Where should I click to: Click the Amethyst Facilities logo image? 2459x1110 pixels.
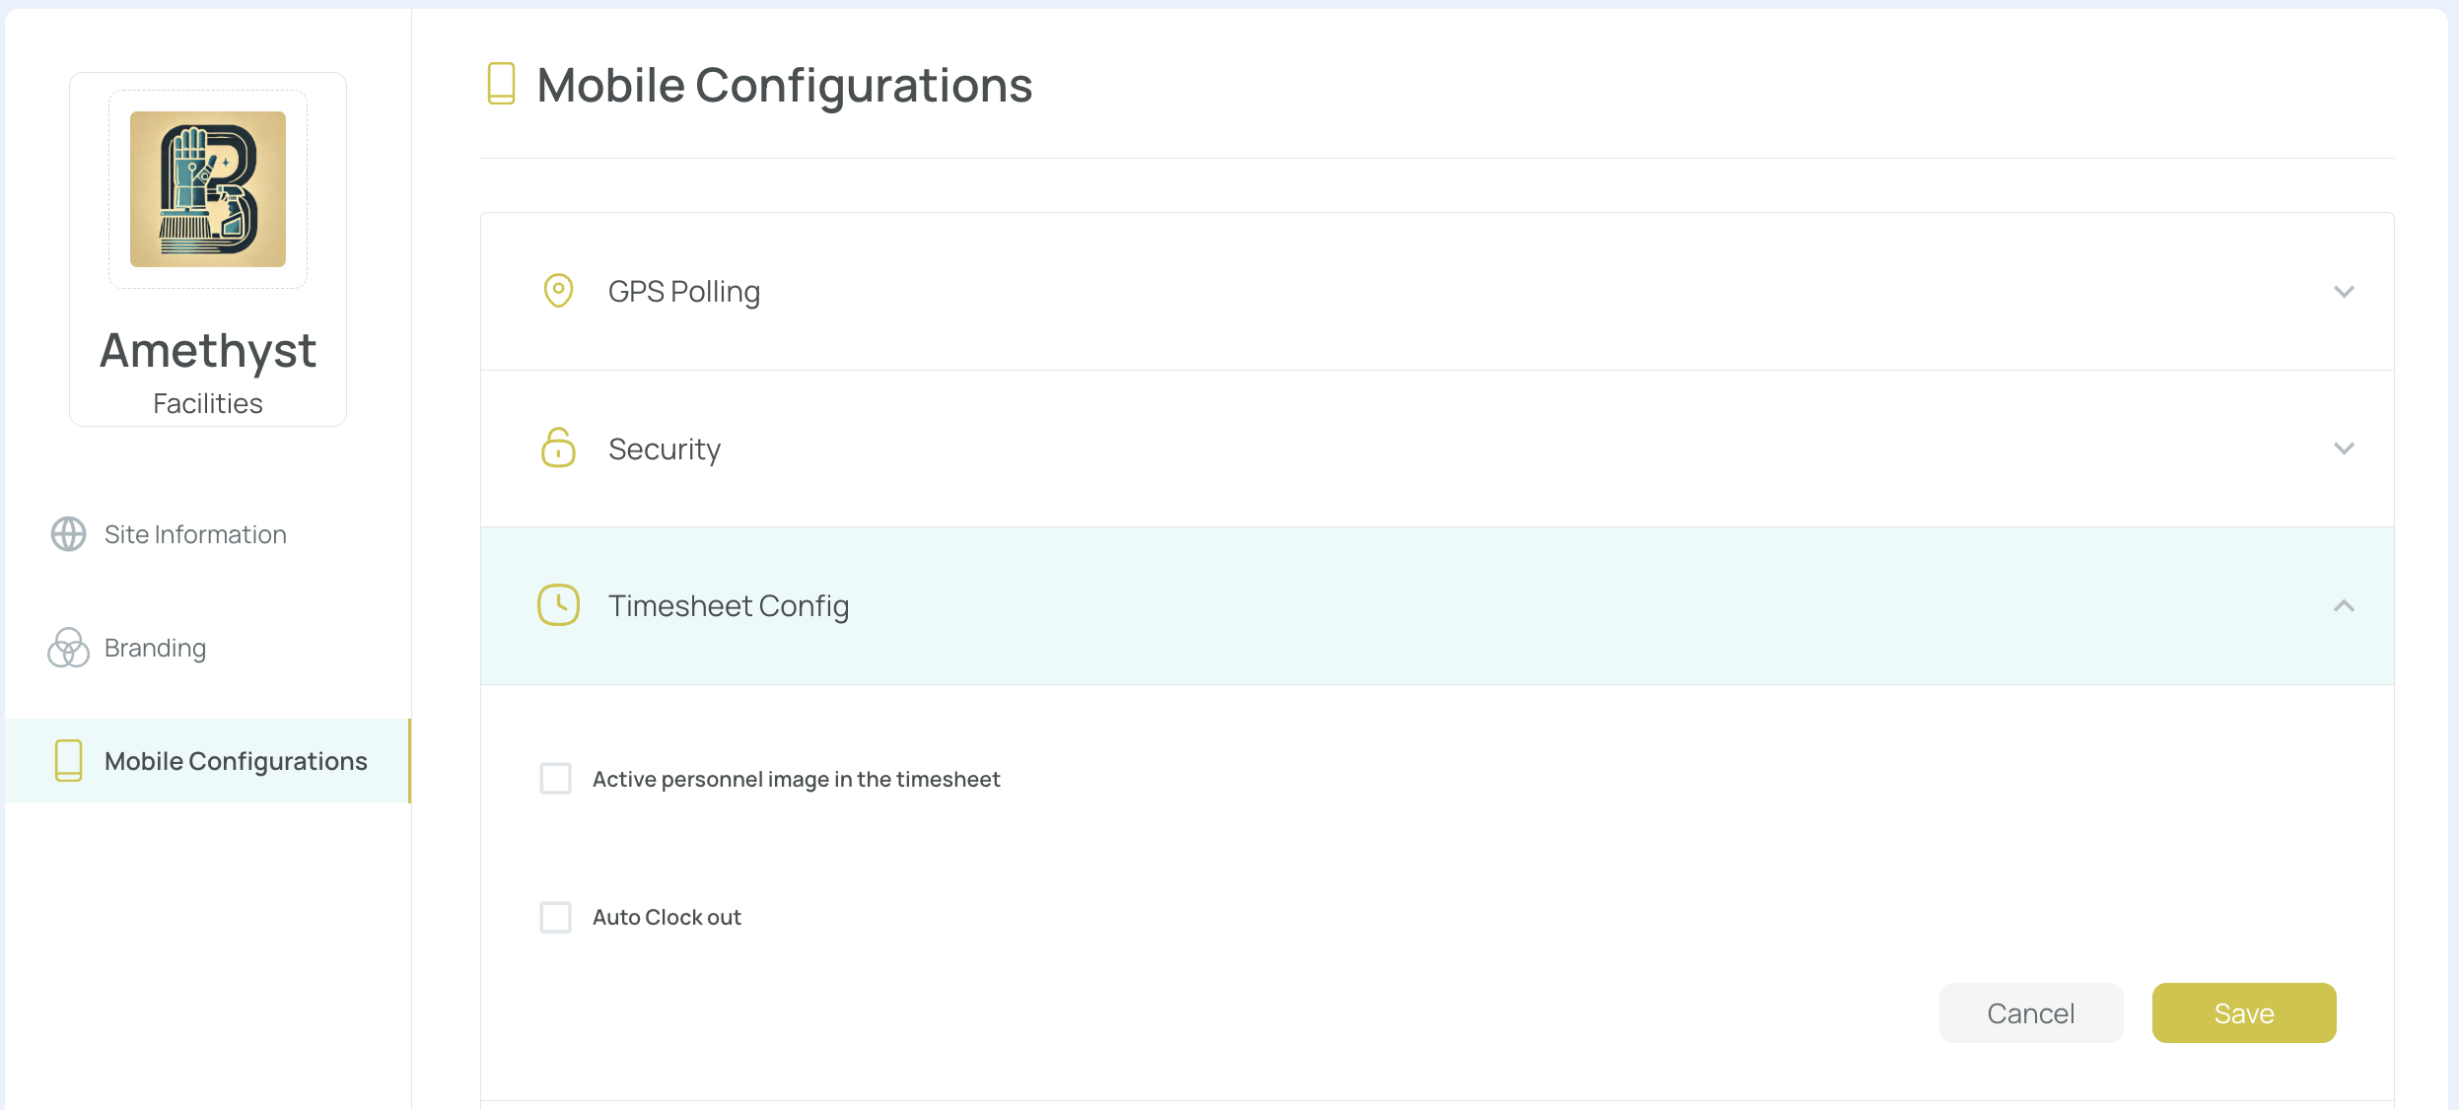coord(208,189)
